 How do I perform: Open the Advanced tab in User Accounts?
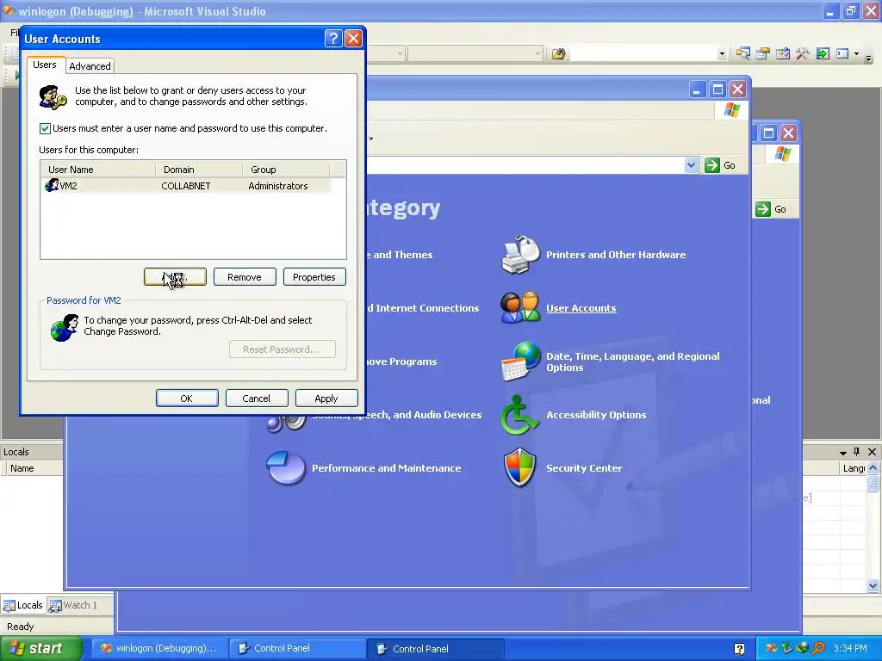tap(90, 65)
